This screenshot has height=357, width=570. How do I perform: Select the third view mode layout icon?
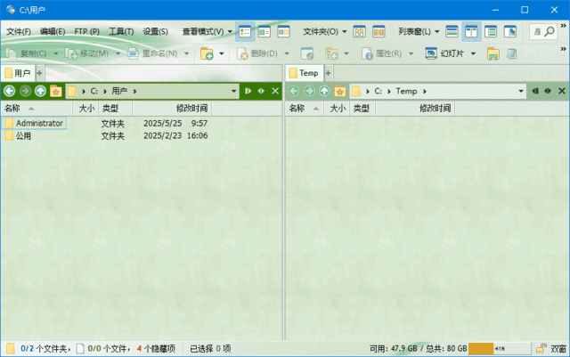(x=283, y=32)
